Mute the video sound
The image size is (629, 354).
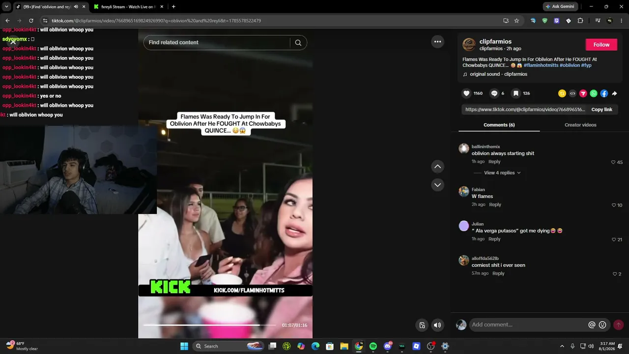click(x=437, y=325)
